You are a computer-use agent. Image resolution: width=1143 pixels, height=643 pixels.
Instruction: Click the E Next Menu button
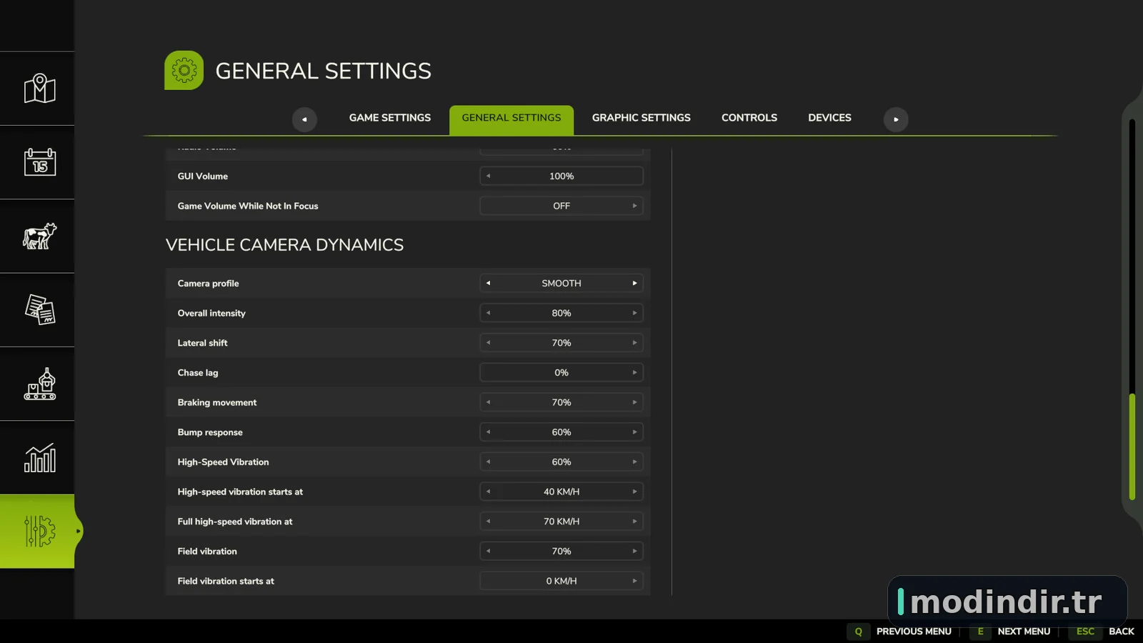1011,632
